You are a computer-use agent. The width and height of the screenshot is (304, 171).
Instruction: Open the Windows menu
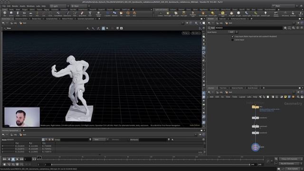tap(30, 6)
